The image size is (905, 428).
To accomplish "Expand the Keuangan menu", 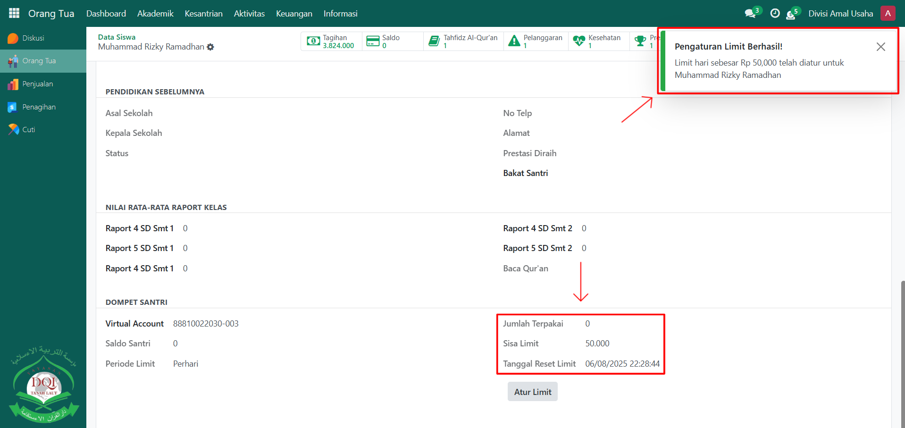I will pyautogui.click(x=294, y=14).
